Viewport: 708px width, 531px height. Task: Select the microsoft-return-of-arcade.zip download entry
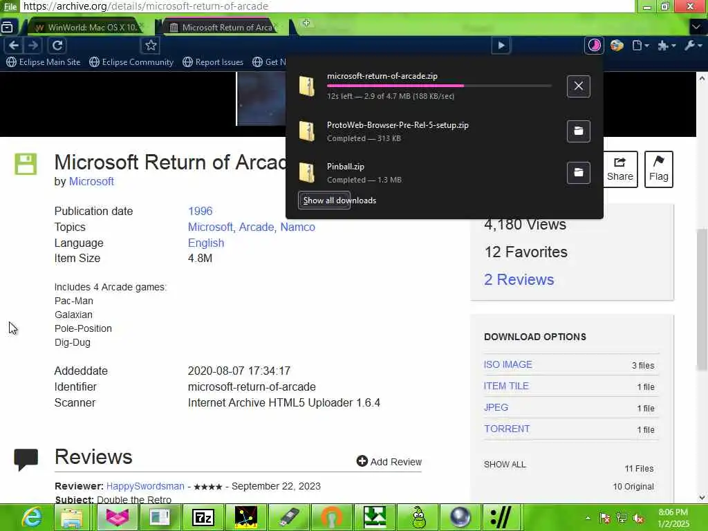425,86
